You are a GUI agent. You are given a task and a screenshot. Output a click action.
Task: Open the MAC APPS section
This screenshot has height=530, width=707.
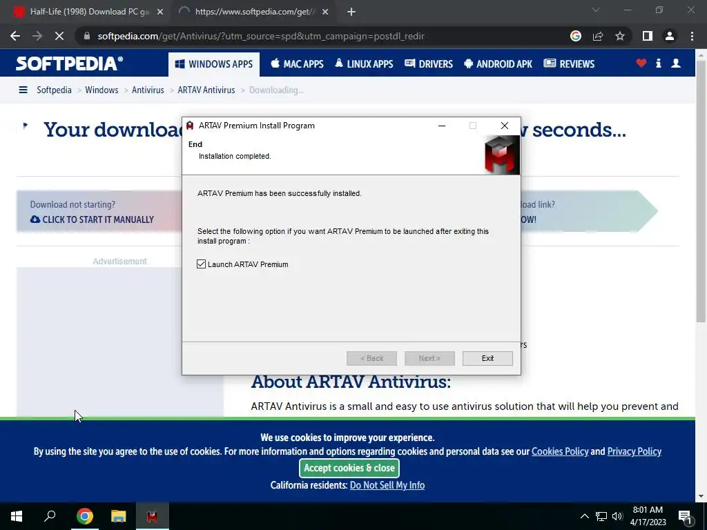tap(297, 64)
